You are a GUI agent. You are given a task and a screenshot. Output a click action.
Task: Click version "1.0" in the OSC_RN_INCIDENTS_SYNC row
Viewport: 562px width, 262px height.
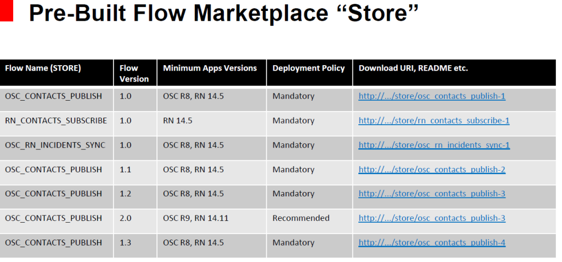(x=125, y=145)
